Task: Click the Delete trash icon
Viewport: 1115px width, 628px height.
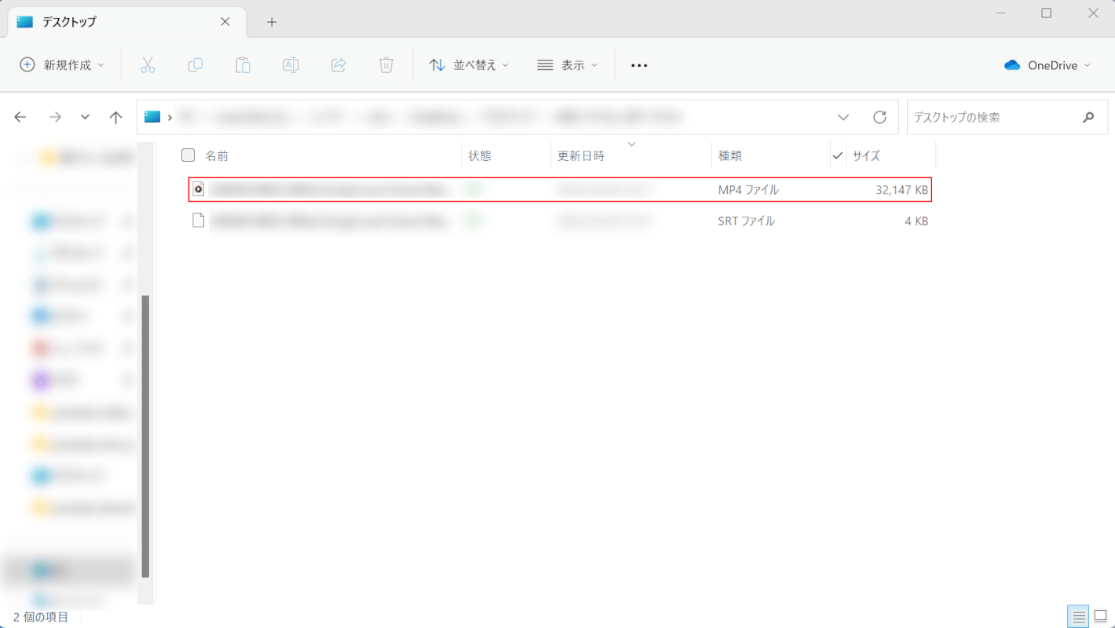Action: click(x=386, y=65)
